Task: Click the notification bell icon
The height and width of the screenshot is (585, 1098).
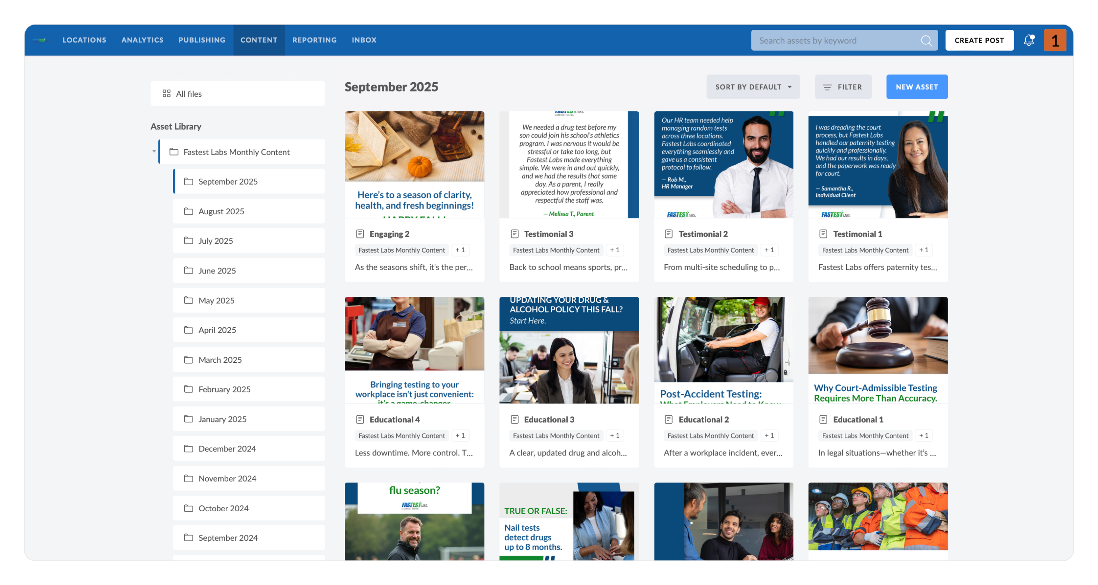Action: 1028,40
